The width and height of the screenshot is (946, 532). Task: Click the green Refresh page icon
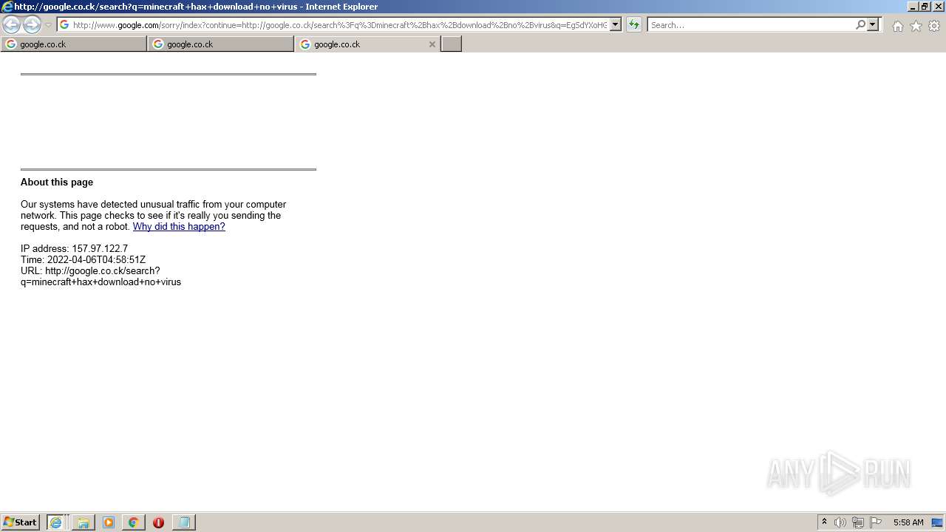click(x=634, y=25)
